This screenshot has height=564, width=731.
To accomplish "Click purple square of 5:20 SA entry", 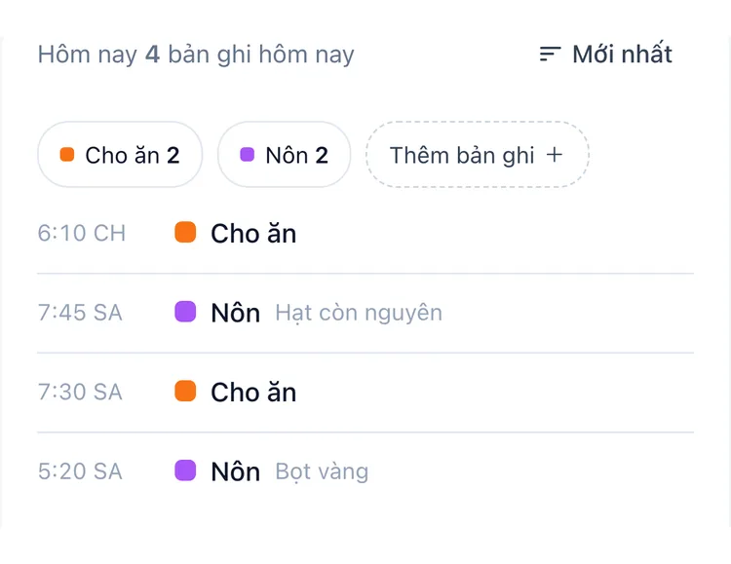I will coord(185,470).
